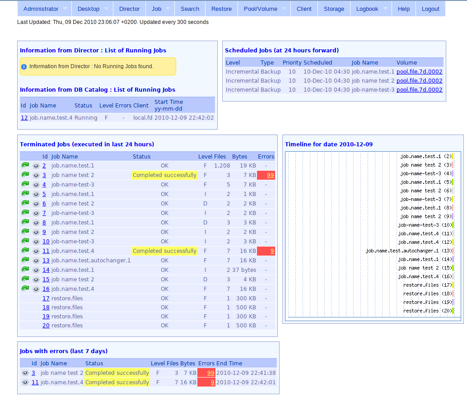Rerun job 2 job.name.test.1 green arrow icon
This screenshot has height=401, width=467.
25,165
